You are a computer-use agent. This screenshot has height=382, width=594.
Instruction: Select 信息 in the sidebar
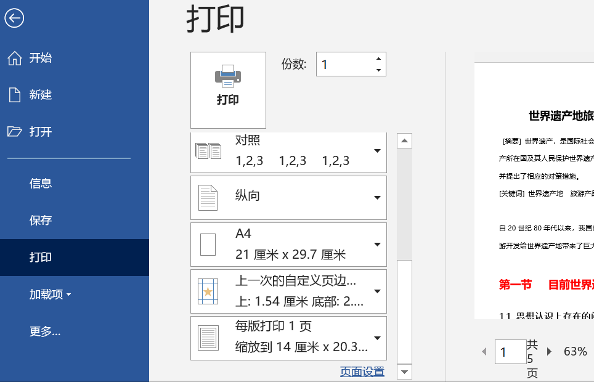(x=74, y=184)
